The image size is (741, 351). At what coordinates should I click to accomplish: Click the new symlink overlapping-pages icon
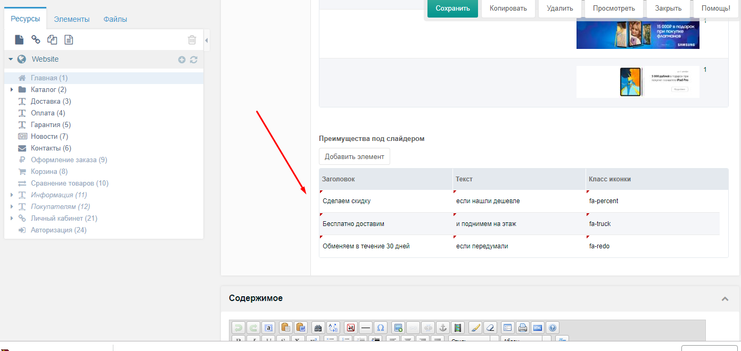[x=52, y=39]
